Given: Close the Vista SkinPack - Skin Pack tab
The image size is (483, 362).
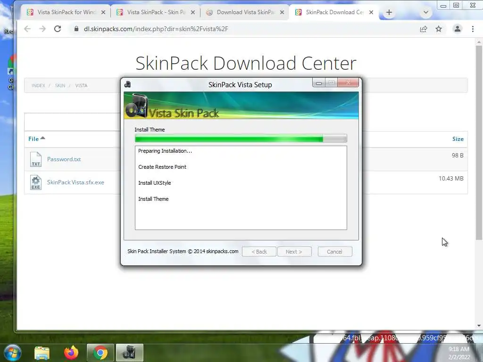Looking at the screenshot, I should pos(193,12).
